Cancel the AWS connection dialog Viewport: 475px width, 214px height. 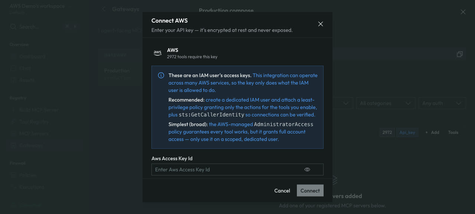[282, 191]
